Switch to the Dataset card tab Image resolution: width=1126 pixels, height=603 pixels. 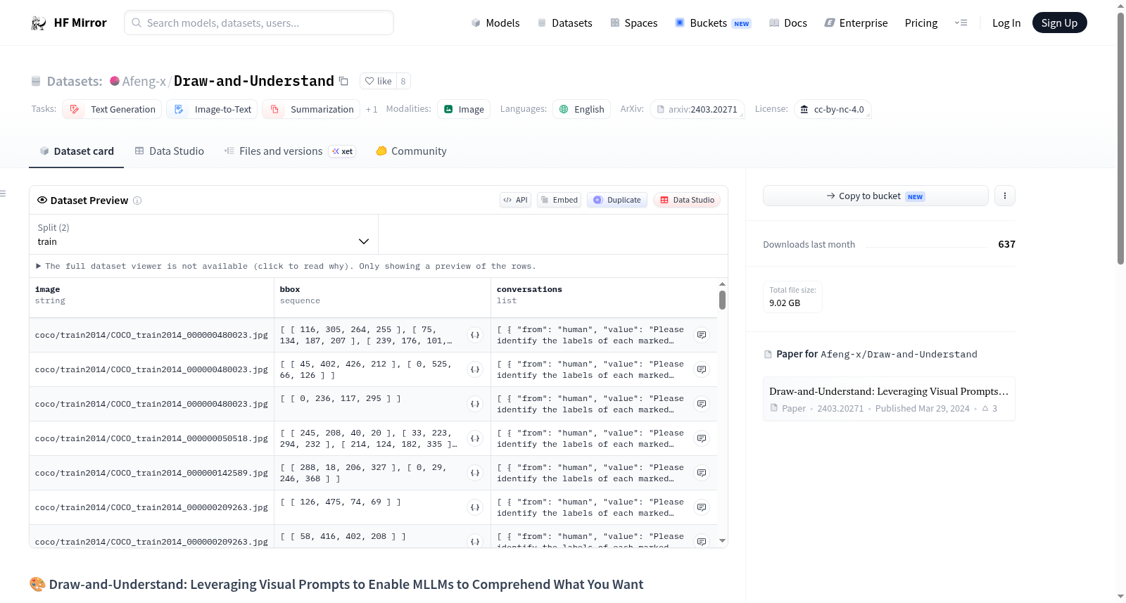point(77,151)
